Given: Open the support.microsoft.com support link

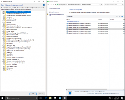Looking at the screenshot, I should click(x=107, y=93).
